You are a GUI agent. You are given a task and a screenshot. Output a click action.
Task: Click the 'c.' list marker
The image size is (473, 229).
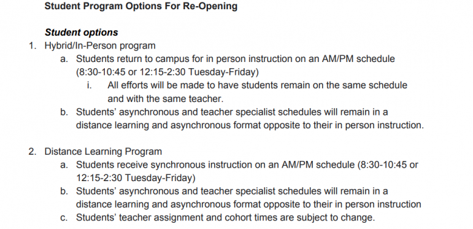[x=64, y=217]
